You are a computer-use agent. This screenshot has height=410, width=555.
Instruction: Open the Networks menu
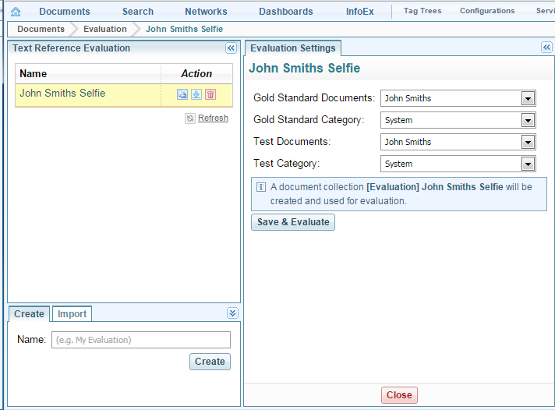coord(206,12)
